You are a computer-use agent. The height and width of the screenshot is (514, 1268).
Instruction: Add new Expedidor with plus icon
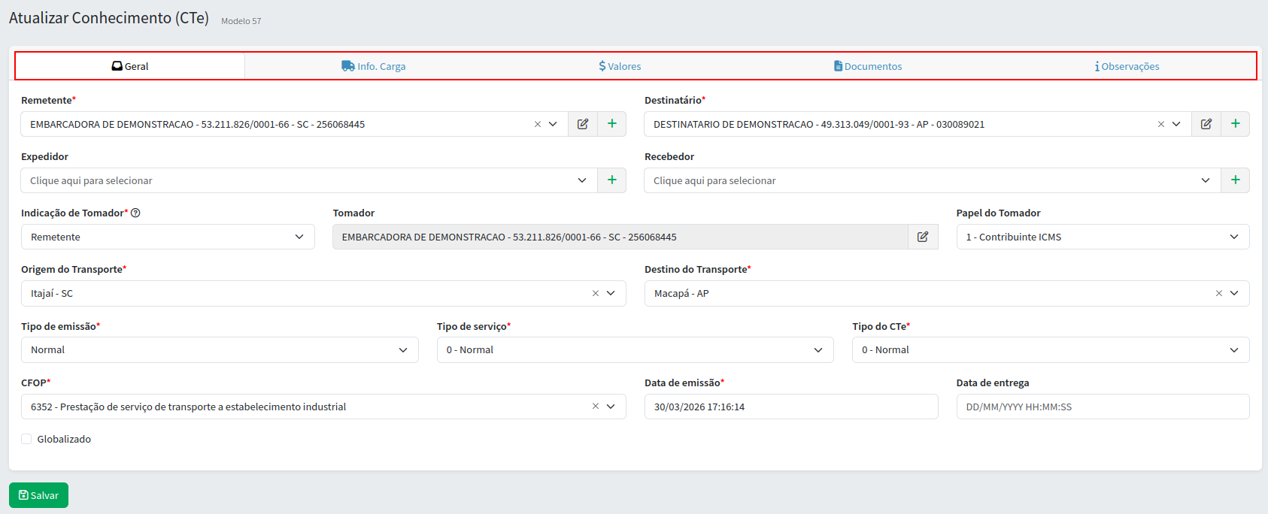click(x=612, y=180)
